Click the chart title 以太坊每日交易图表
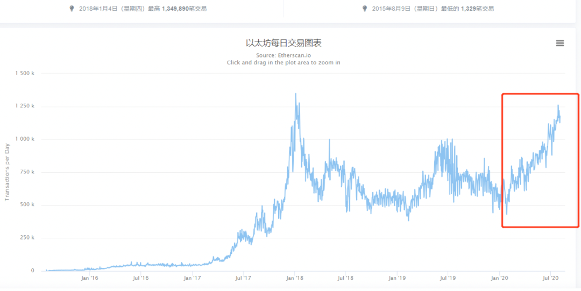 pos(284,43)
